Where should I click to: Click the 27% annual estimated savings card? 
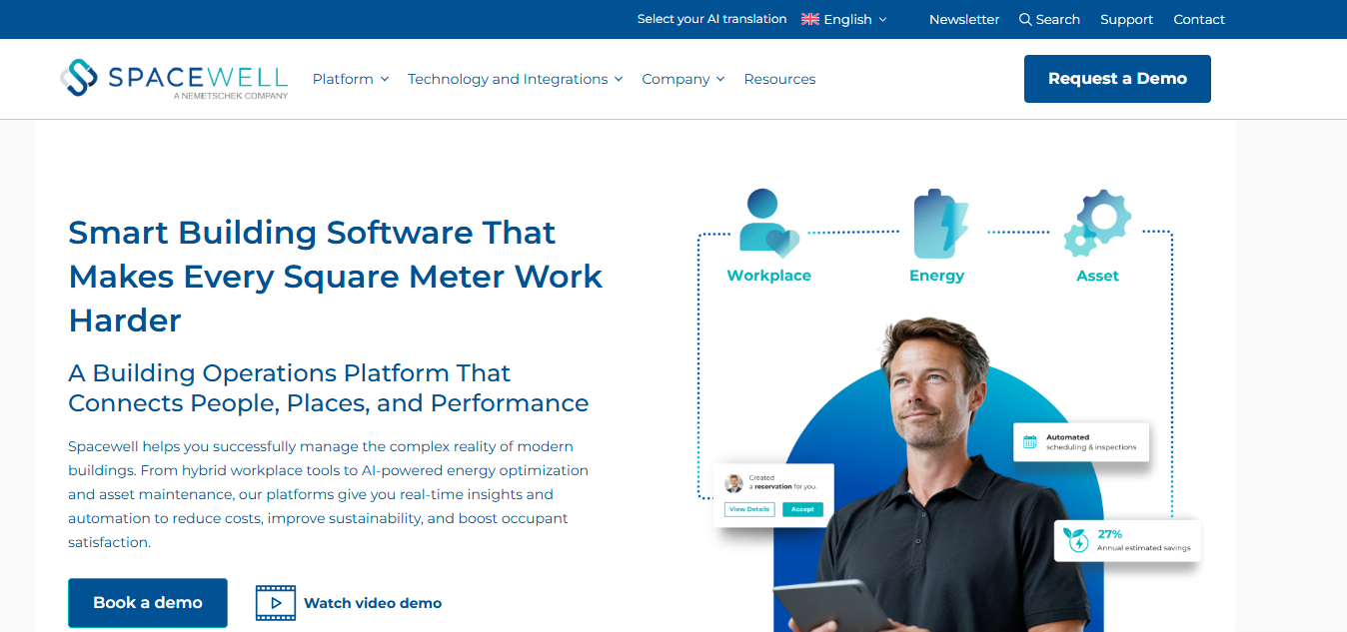click(1127, 540)
